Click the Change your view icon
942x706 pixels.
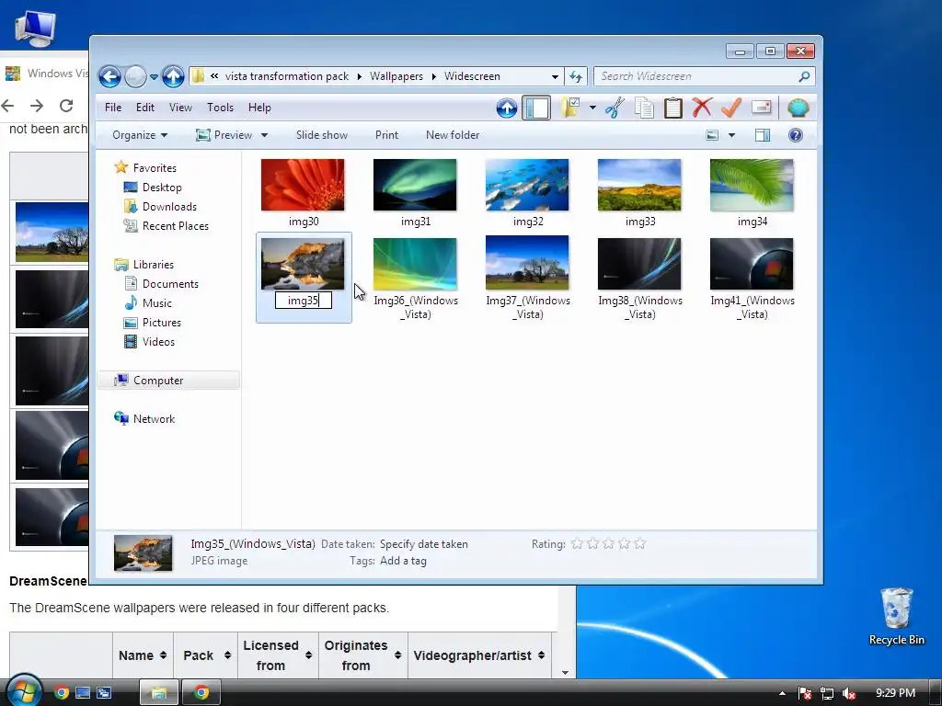[x=712, y=135]
